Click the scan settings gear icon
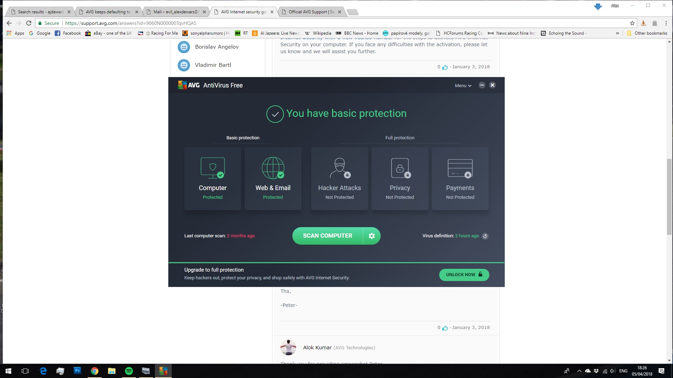The image size is (673, 378). (372, 236)
